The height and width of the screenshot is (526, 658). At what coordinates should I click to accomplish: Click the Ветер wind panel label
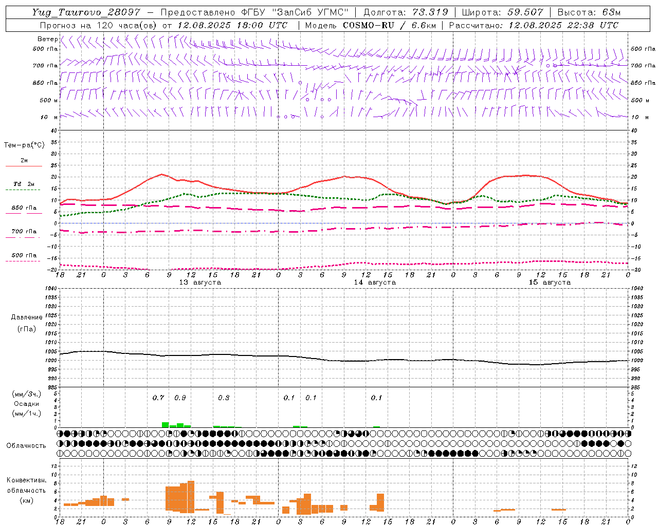pos(47,39)
